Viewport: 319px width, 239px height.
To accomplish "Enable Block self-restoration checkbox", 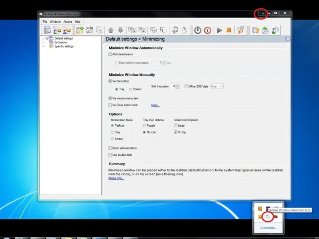I will click(x=110, y=148).
